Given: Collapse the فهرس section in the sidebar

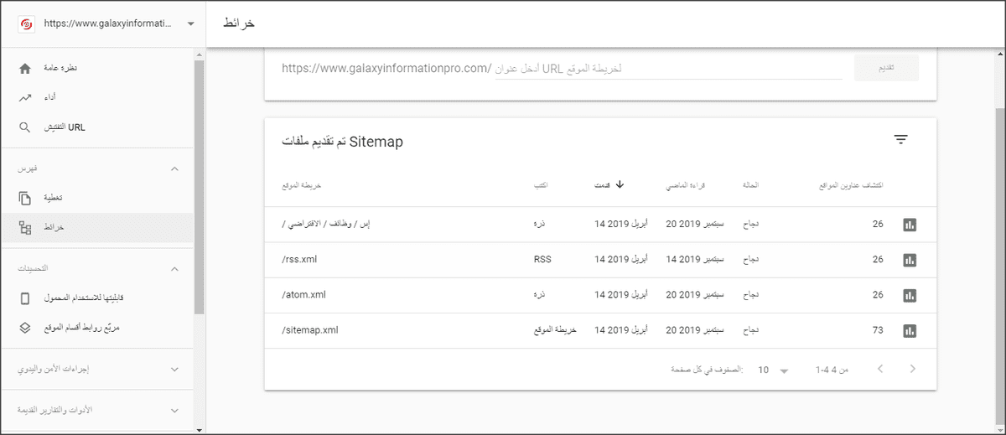Looking at the screenshot, I should click(x=174, y=168).
